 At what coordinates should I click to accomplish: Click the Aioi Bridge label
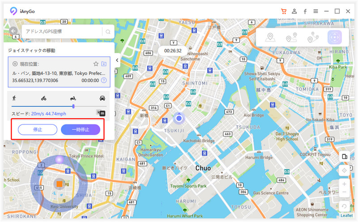click(254, 115)
